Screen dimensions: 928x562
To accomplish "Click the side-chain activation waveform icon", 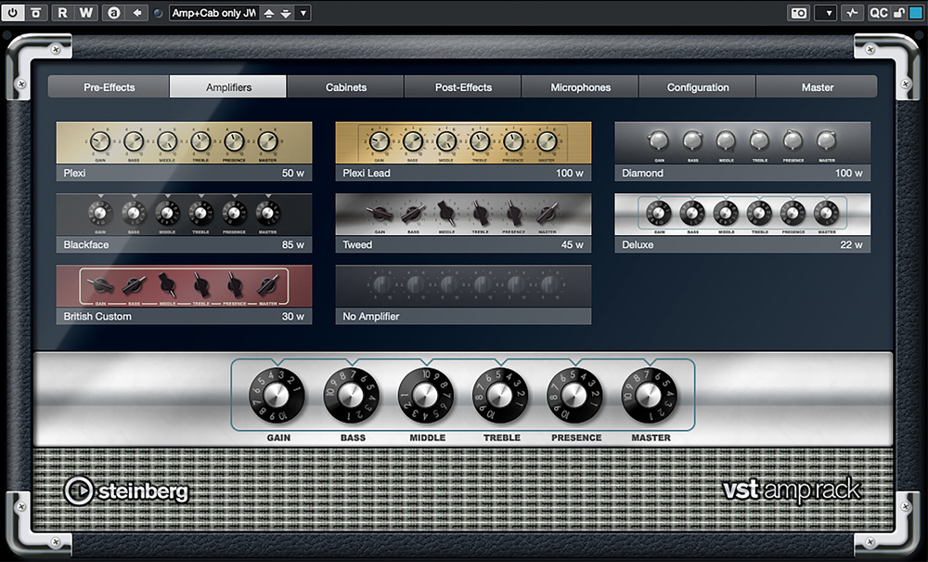I will [x=852, y=13].
